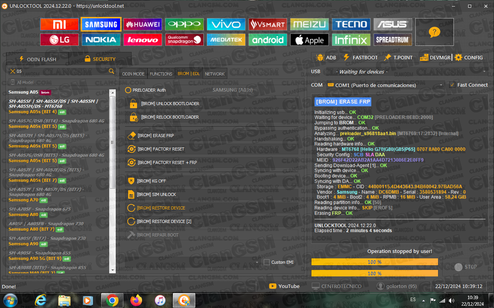Viewport: 494px width, 308px height.
Task: Select the Meizu brand tile
Action: [x=310, y=24]
